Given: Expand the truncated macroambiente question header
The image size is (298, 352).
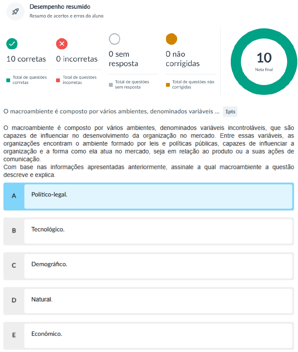Looking at the screenshot, I should (x=111, y=112).
